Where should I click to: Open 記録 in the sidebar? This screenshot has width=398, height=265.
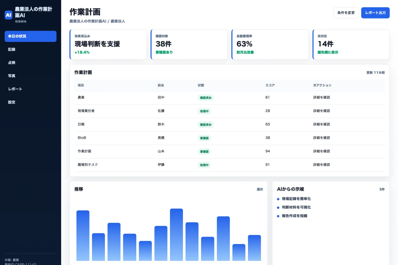(30, 50)
